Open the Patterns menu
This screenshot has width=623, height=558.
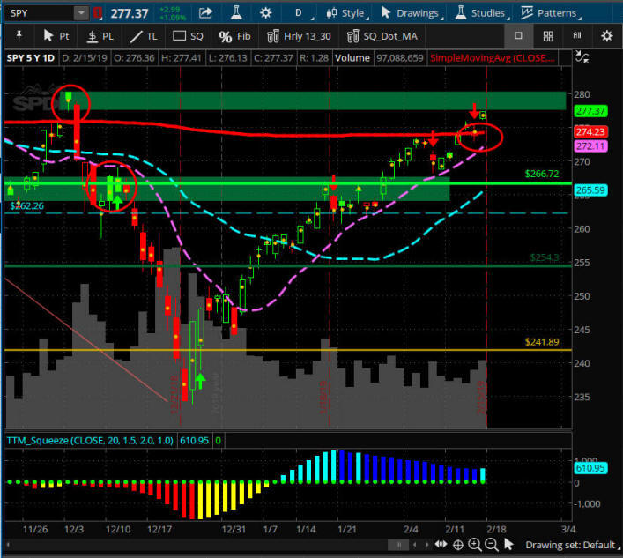[x=551, y=13]
